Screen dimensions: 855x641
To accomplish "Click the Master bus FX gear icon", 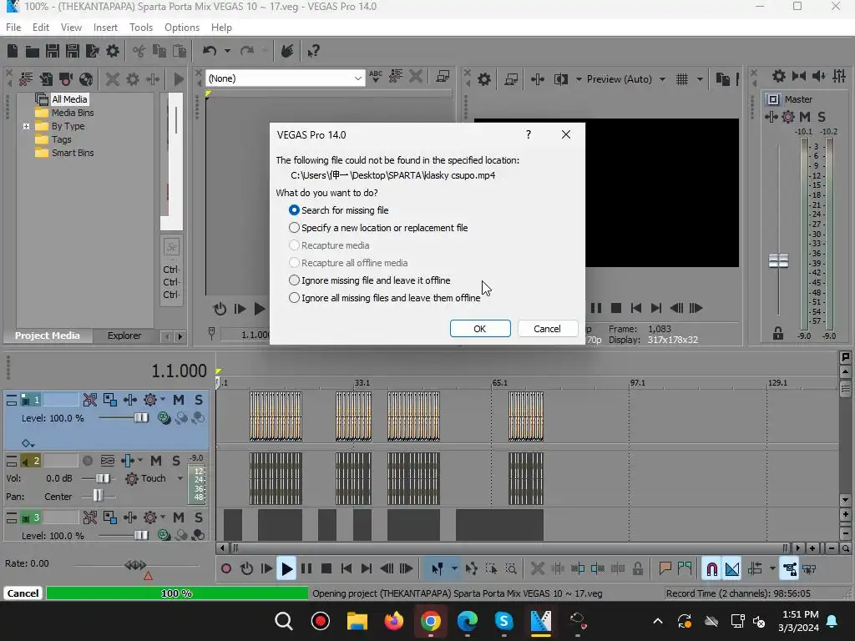I will click(x=788, y=117).
